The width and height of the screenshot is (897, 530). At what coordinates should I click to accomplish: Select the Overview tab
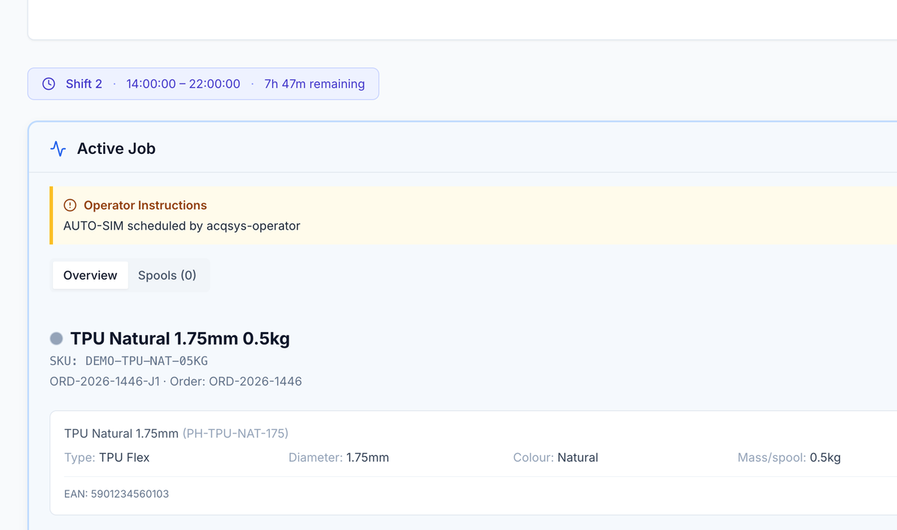point(90,275)
